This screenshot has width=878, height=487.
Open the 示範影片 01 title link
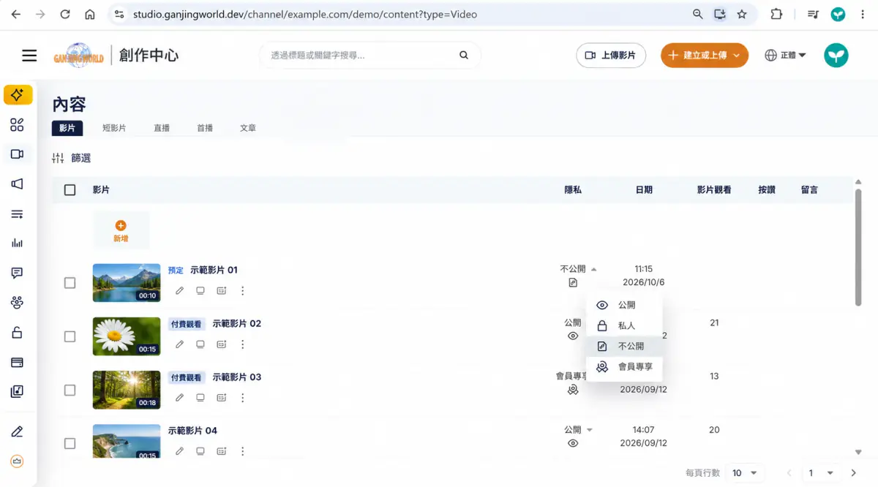click(x=214, y=270)
